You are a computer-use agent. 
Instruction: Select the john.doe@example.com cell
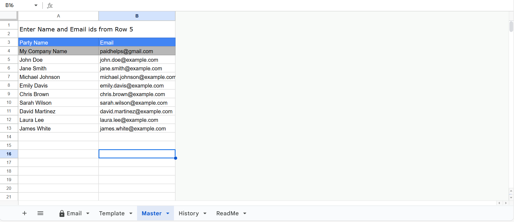[137, 60]
